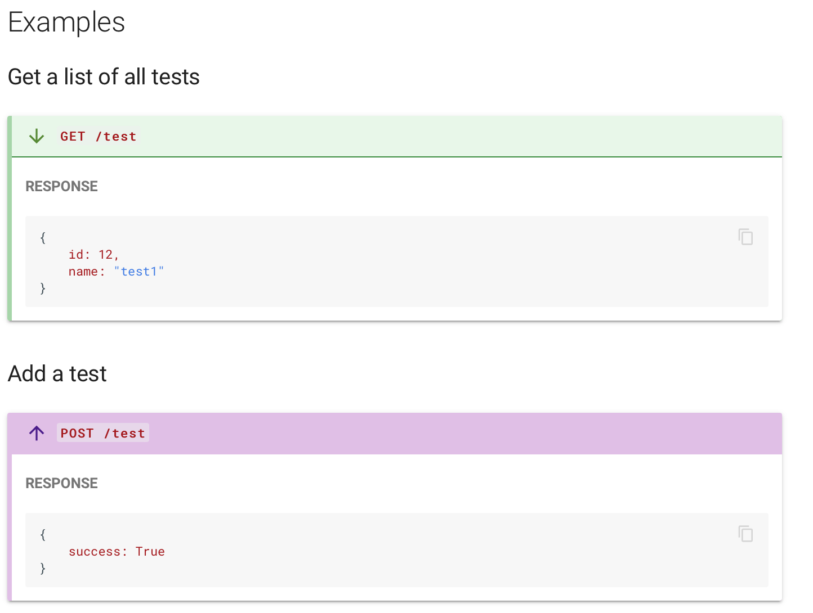Screen dimensions: 813x613
Task: Click the copy icon in the GET response block
Action: coord(745,237)
